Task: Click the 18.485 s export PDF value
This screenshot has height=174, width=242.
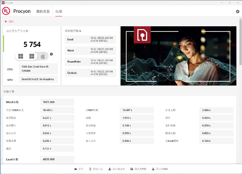Action: [57, 110]
